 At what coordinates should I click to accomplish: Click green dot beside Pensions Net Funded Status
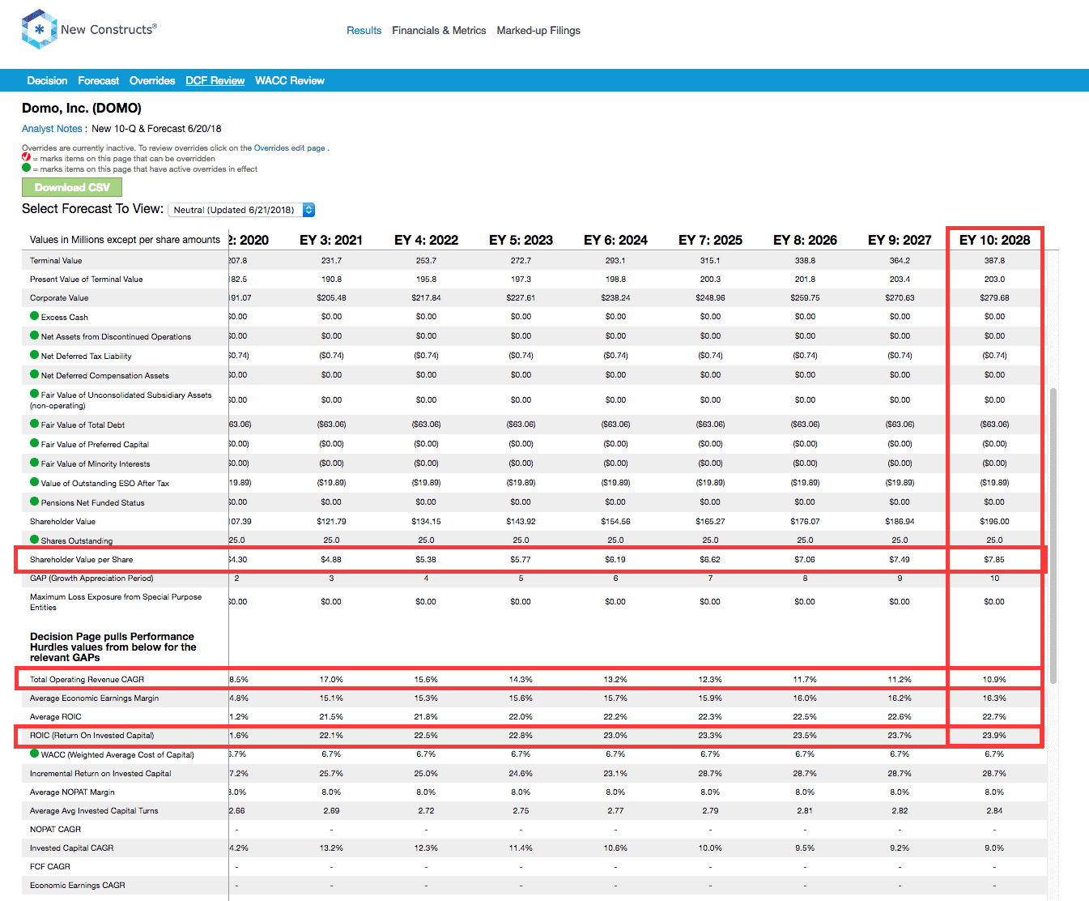pyautogui.click(x=35, y=502)
